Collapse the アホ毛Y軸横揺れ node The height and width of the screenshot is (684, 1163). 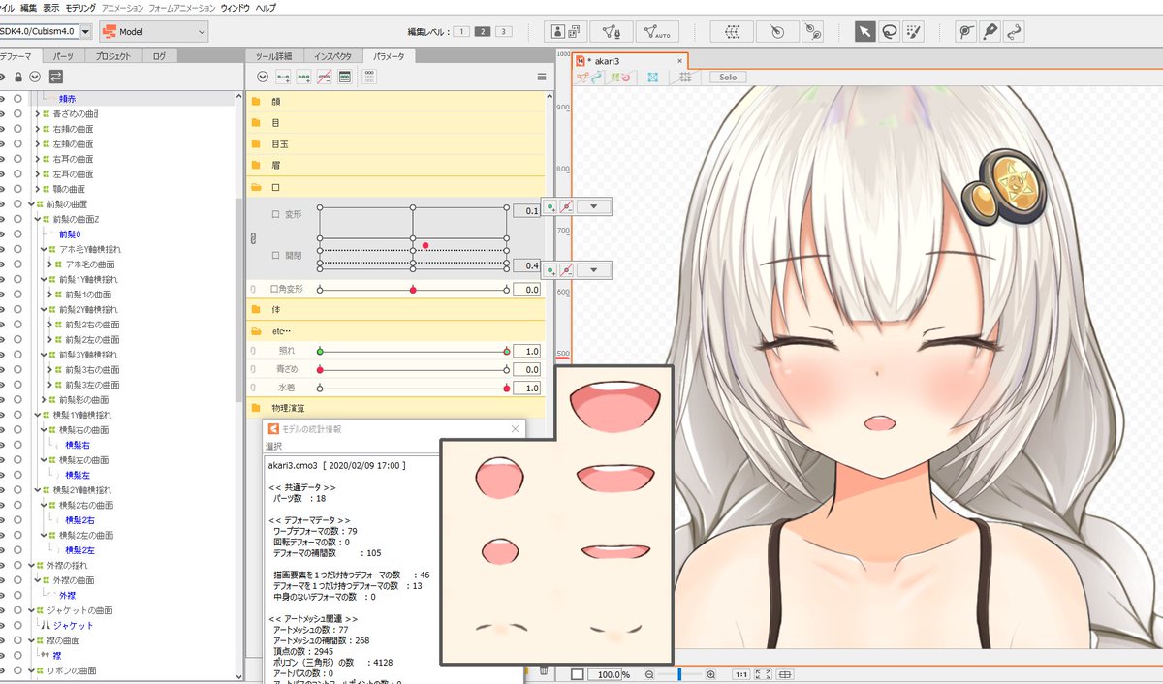pos(44,249)
